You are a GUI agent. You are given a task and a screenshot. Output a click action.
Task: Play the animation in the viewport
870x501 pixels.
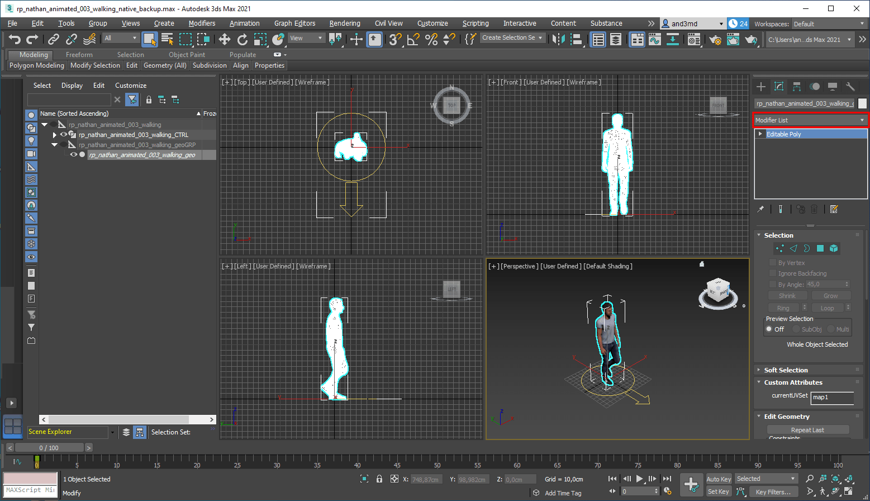tap(639, 479)
